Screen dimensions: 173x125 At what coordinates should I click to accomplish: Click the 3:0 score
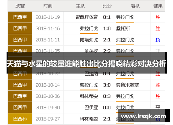107,85
